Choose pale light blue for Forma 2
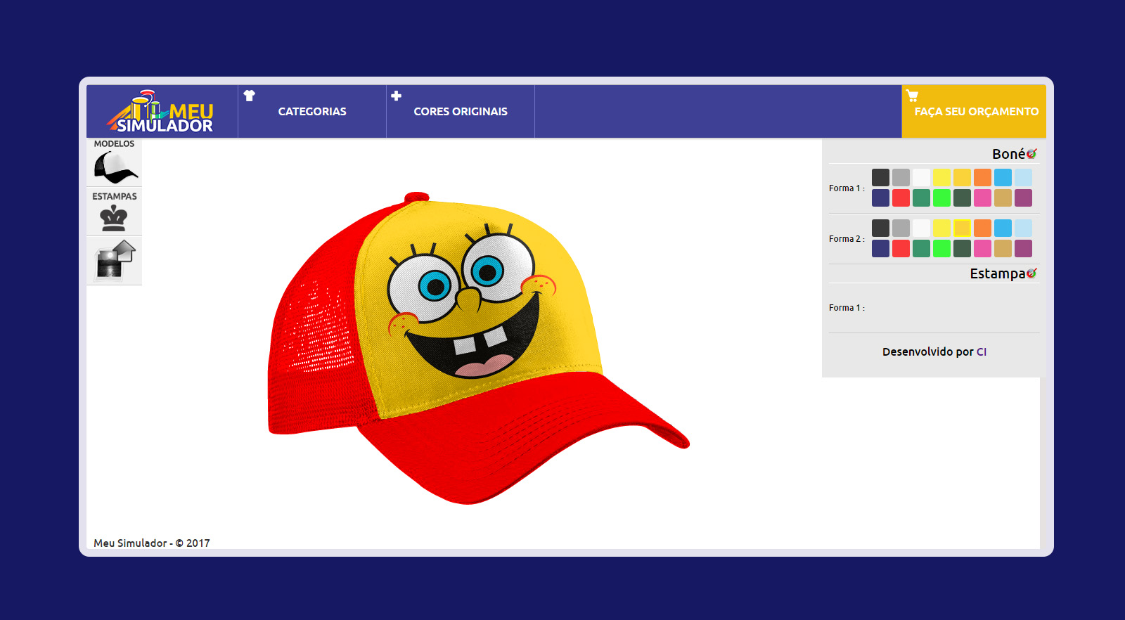The width and height of the screenshot is (1125, 620). tap(1023, 228)
